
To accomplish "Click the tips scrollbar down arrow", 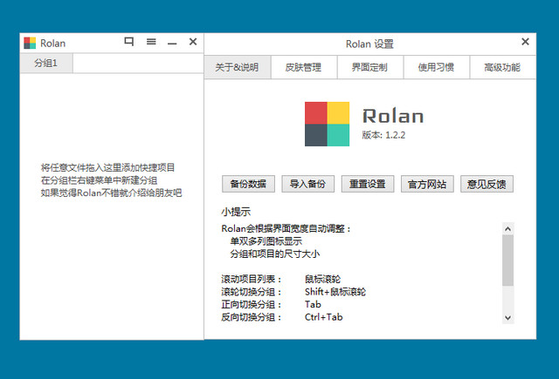I will pos(508,317).
